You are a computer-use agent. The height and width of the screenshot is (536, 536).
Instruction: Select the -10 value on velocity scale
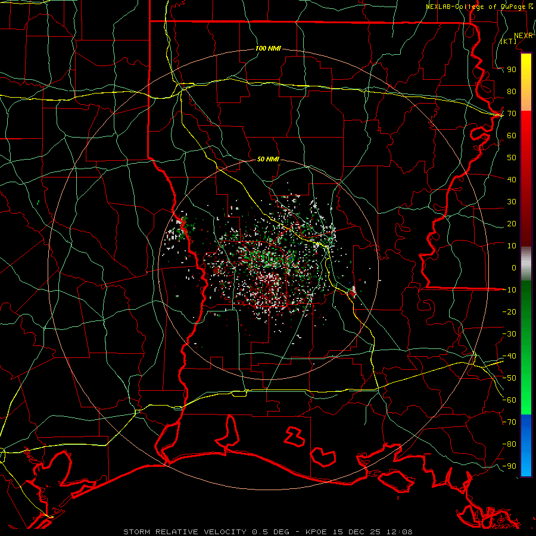pyautogui.click(x=509, y=290)
